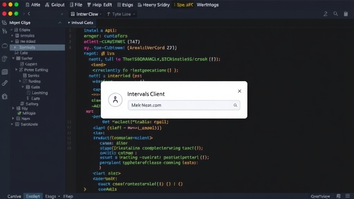Expand the Nero folder
Screen dimensions: 354x199
point(13,119)
